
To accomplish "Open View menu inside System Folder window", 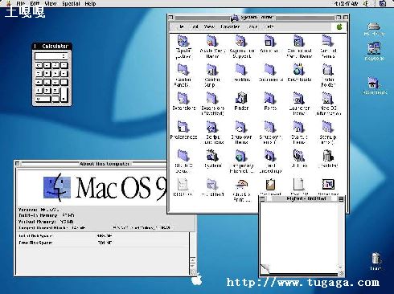I will coord(209,27).
